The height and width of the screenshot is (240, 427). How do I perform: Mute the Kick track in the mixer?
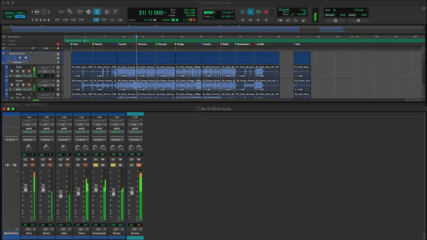pyautogui.click(x=32, y=165)
